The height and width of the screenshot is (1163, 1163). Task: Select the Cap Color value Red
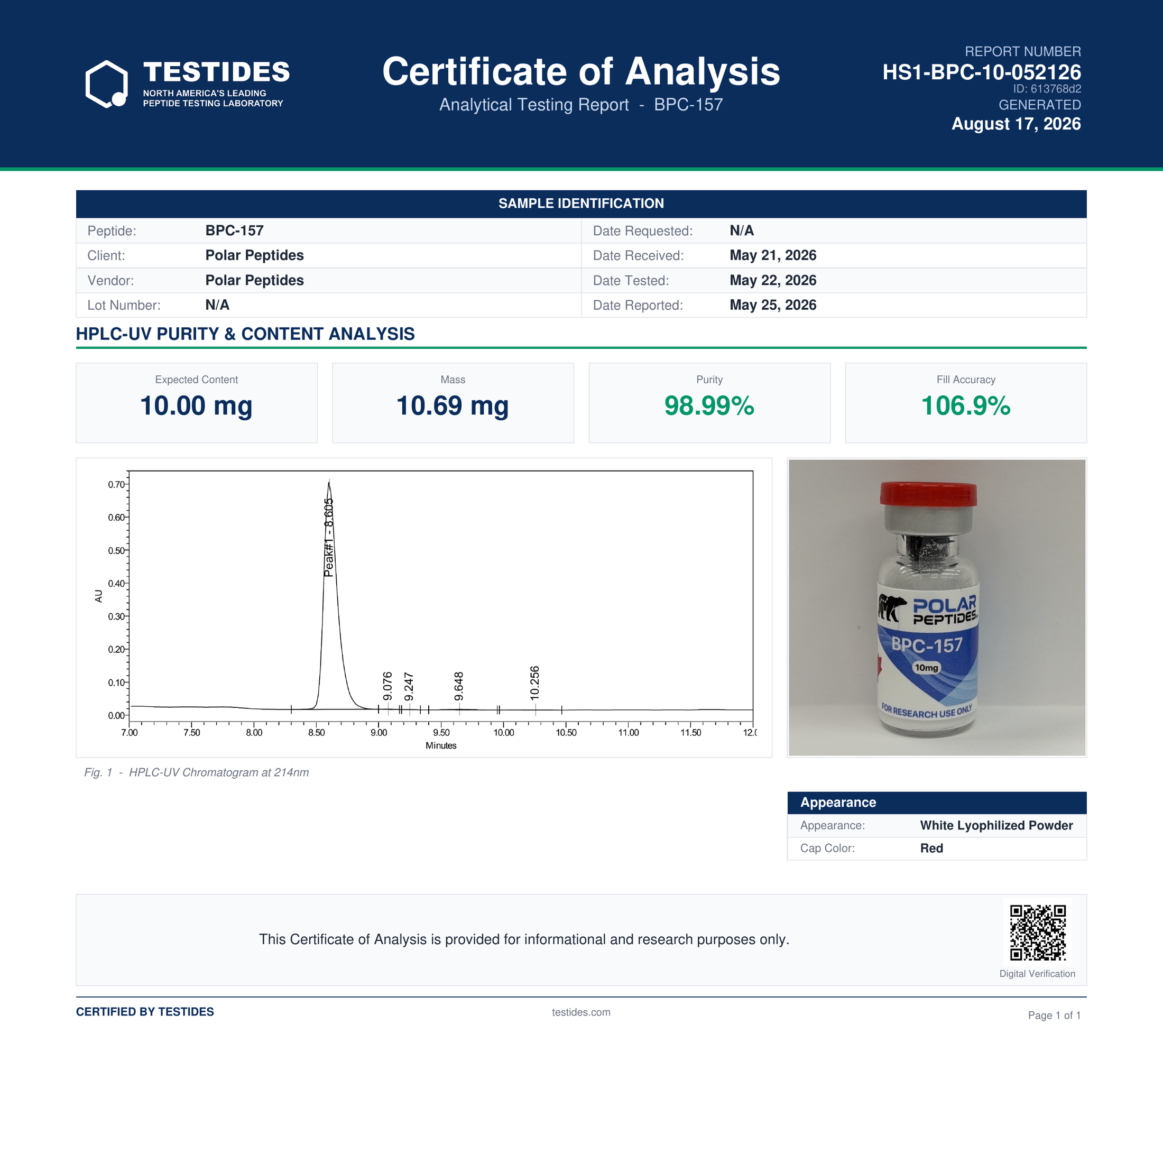click(931, 848)
